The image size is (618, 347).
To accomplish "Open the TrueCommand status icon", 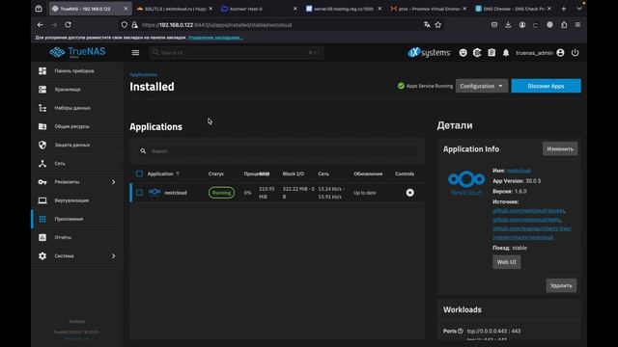I will (x=477, y=53).
